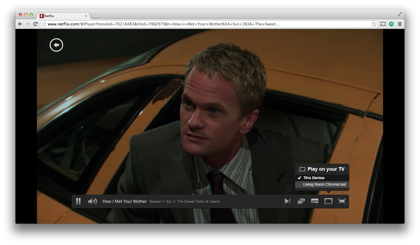Bookmark this page with star icon

pyautogui.click(x=374, y=24)
